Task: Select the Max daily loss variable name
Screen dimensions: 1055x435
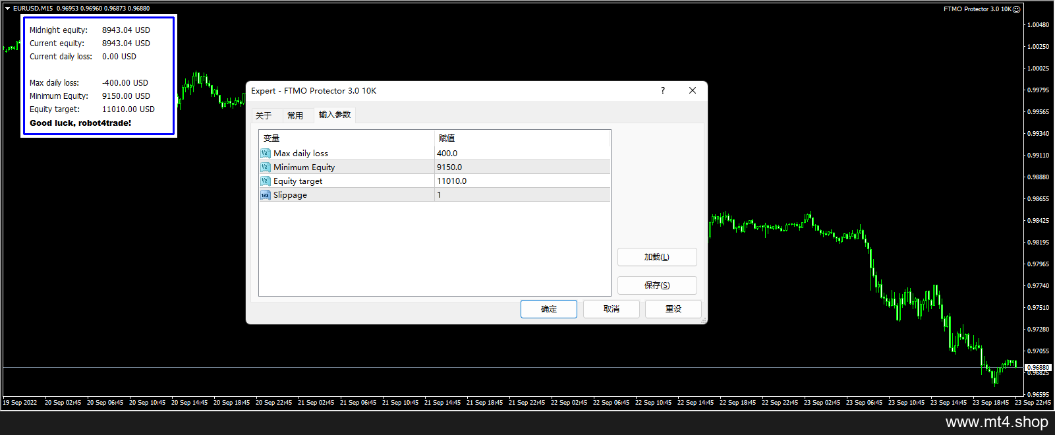Action: 300,154
